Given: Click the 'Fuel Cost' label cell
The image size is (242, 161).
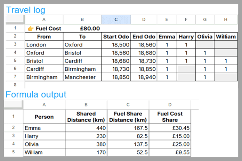Looking at the screenshot, I should (x=44, y=28).
